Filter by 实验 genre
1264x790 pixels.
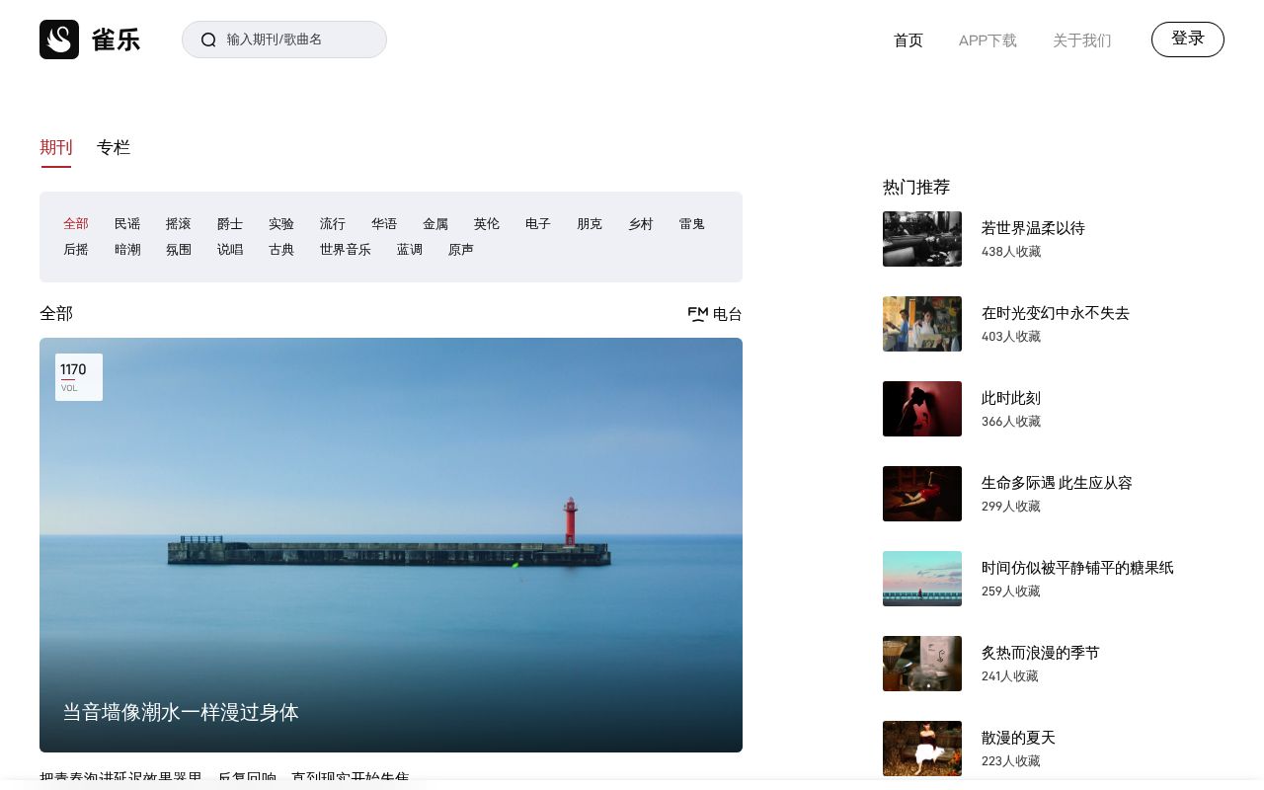click(281, 224)
